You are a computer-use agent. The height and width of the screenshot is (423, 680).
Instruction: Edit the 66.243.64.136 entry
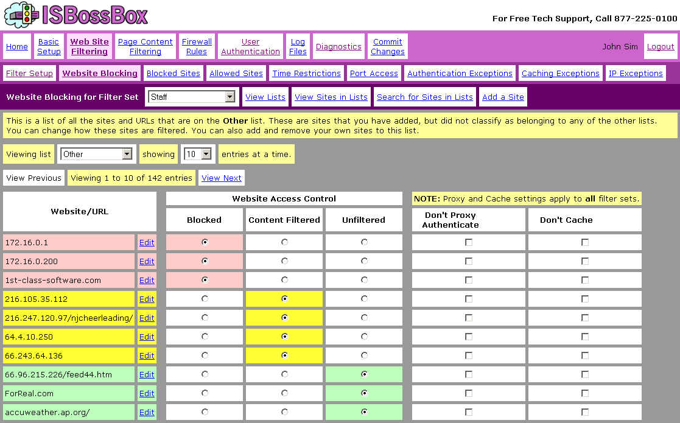147,355
